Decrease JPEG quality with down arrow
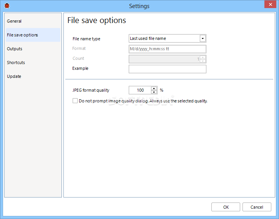279x219 pixels. [154, 92]
